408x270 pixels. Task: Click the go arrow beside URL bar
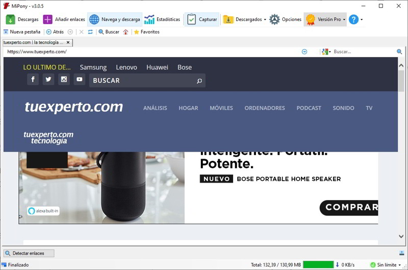point(304,52)
